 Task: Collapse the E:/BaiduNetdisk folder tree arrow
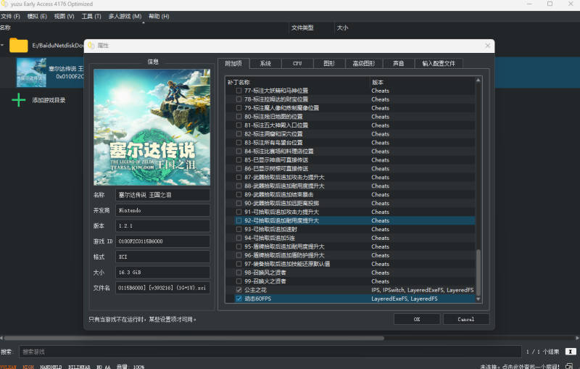click(x=2, y=46)
